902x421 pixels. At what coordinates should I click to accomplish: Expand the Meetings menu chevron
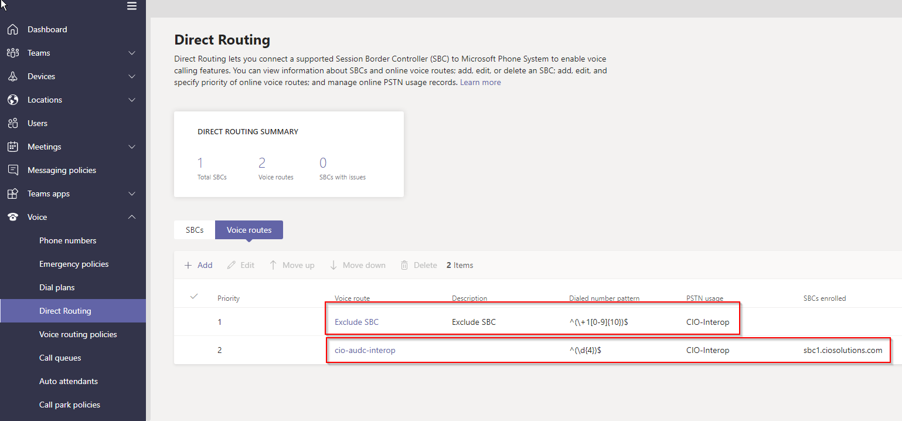(132, 147)
